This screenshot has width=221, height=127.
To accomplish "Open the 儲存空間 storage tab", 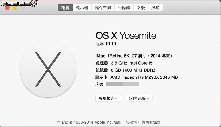I will [x=103, y=7].
